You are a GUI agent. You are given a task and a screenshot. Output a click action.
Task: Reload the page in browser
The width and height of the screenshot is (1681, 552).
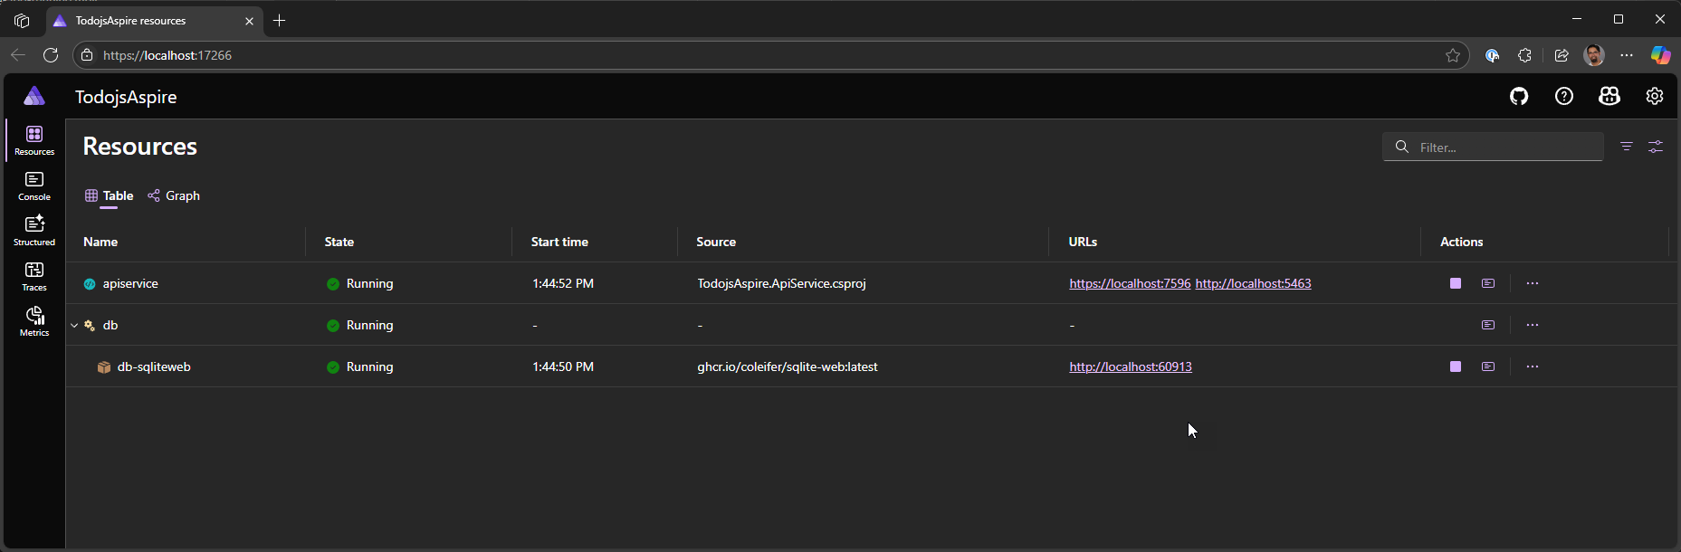click(51, 55)
